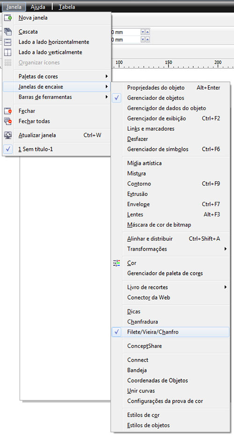Expand the Transformações submenu arrow

click(226, 249)
